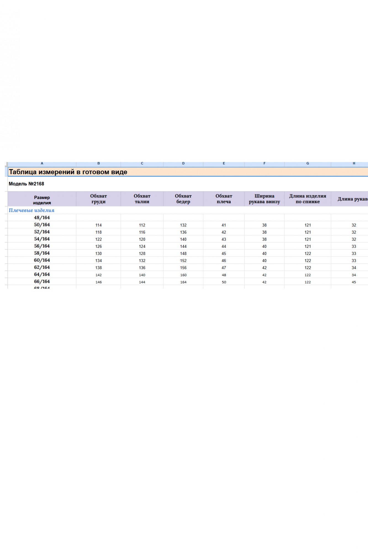368x553 pixels.
Task: Click the 'Ширина рукава внизу' header cell
Action: (x=264, y=199)
